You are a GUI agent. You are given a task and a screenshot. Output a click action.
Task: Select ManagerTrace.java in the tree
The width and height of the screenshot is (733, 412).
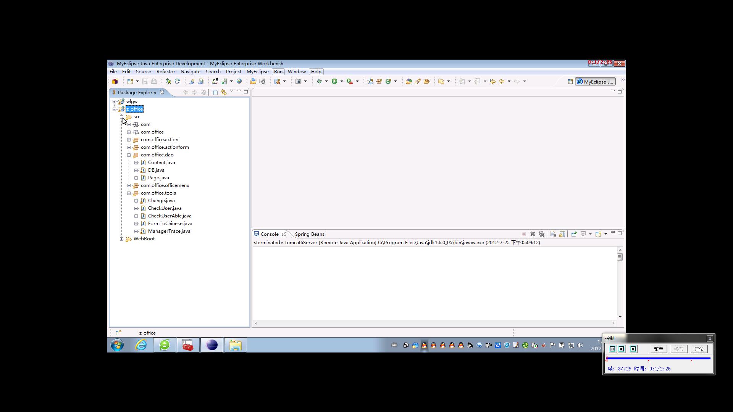point(169,231)
